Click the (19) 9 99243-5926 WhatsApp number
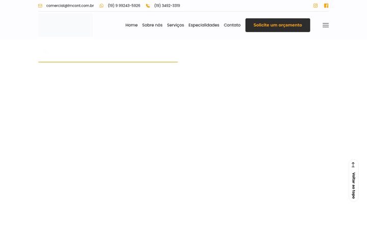The width and height of the screenshot is (367, 229). pos(124,6)
